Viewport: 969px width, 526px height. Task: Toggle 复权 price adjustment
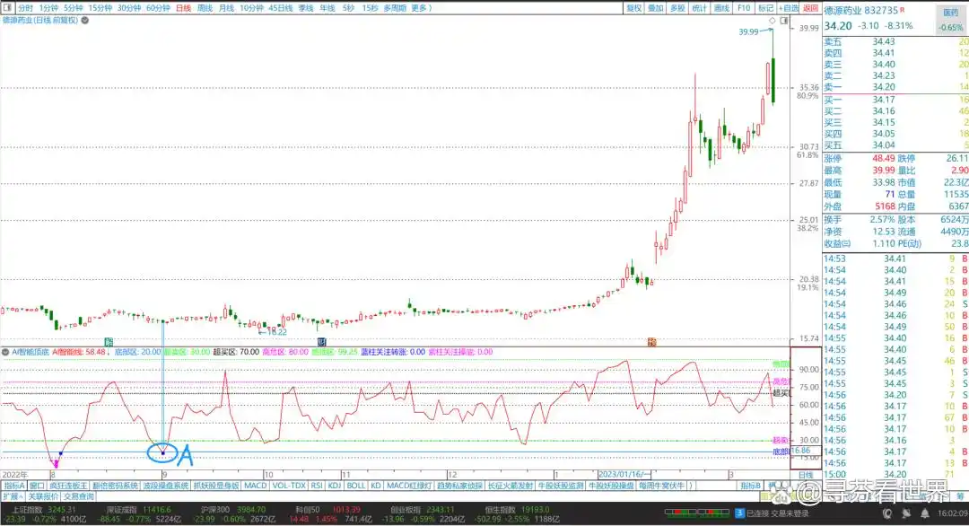point(633,7)
